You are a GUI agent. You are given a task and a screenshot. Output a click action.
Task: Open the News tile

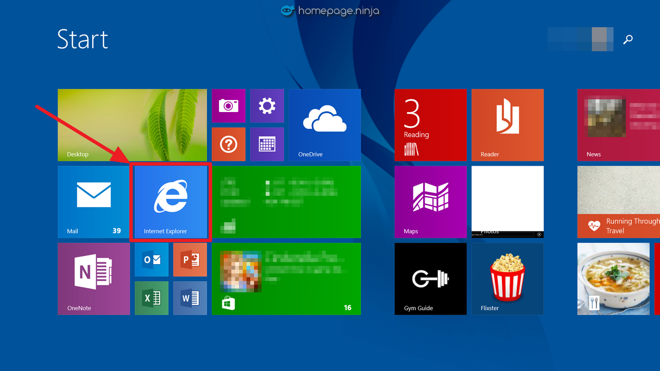click(619, 125)
